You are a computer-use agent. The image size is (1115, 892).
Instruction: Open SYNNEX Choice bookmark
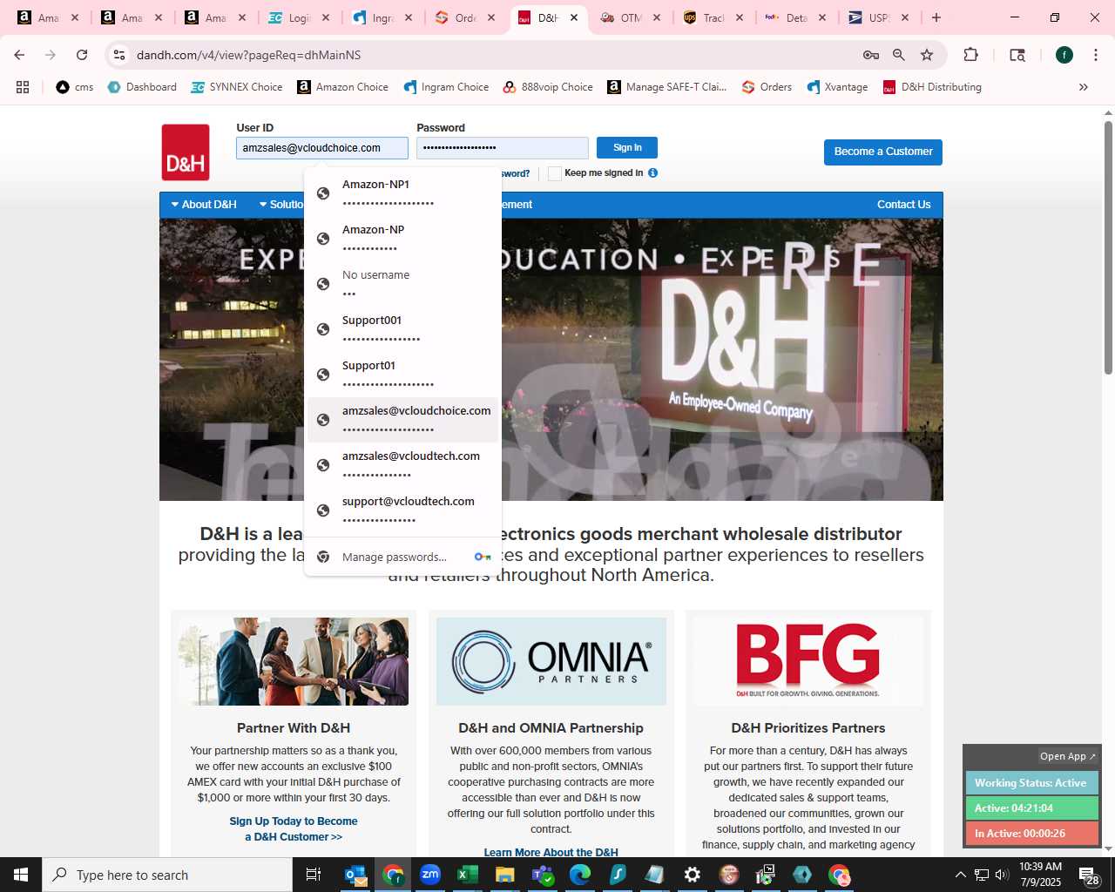coord(237,87)
